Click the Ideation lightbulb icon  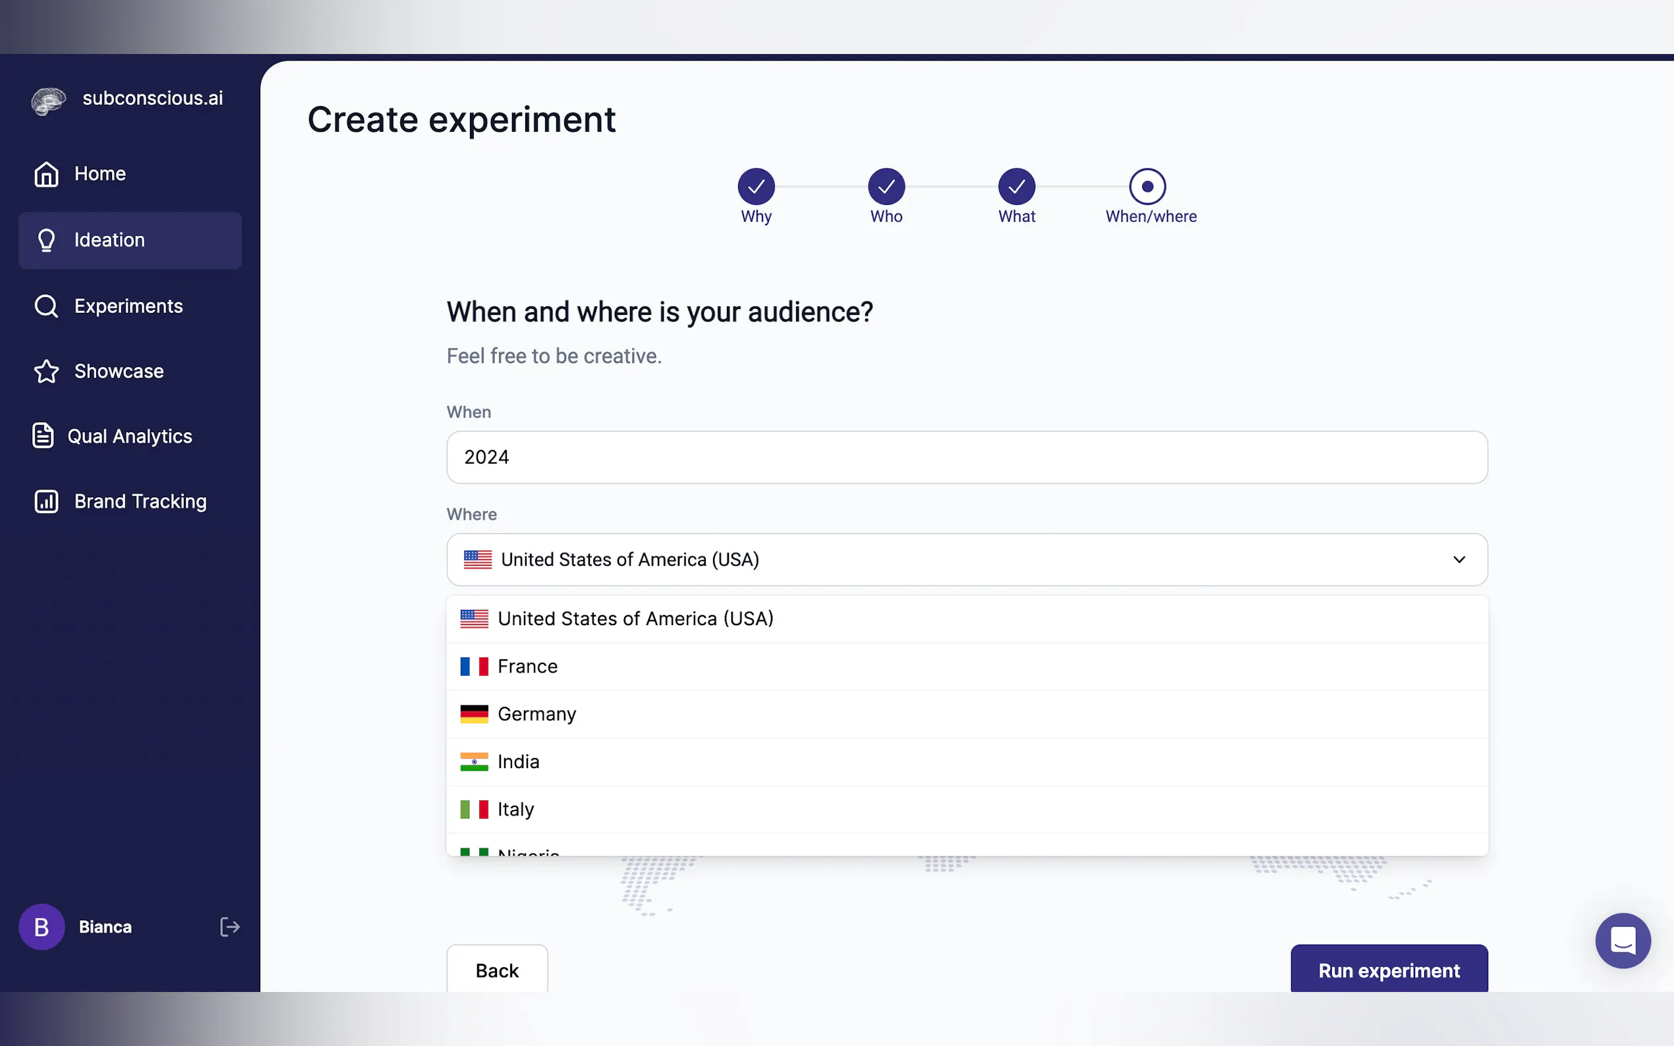coord(46,240)
